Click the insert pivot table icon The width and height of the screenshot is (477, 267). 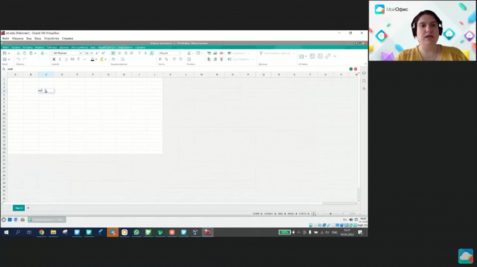click(x=313, y=56)
